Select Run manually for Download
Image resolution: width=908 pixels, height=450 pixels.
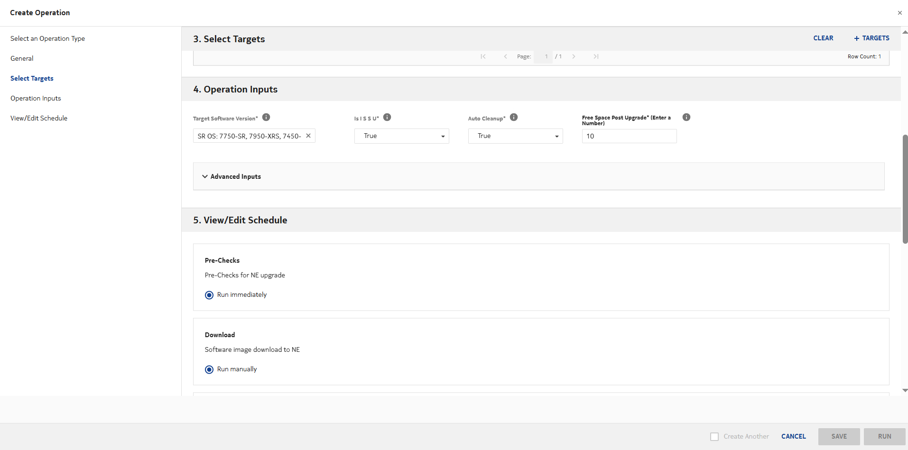click(x=209, y=369)
